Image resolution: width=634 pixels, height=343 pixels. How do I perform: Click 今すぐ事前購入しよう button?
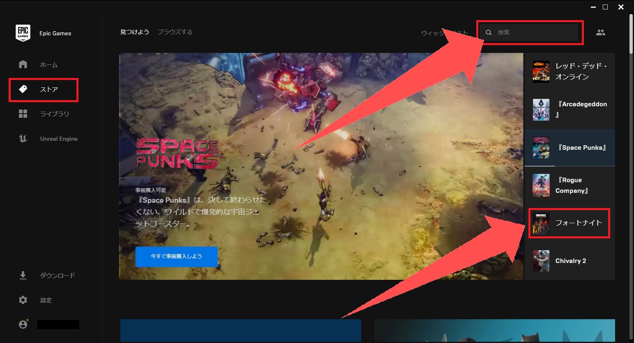[176, 256]
